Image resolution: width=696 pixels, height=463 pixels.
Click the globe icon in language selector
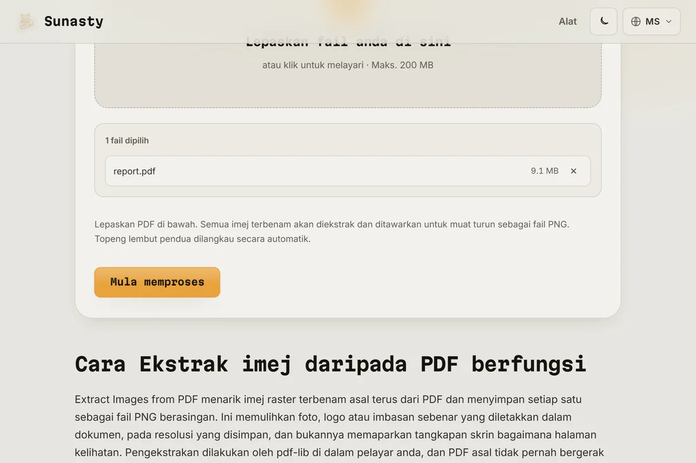(x=636, y=21)
